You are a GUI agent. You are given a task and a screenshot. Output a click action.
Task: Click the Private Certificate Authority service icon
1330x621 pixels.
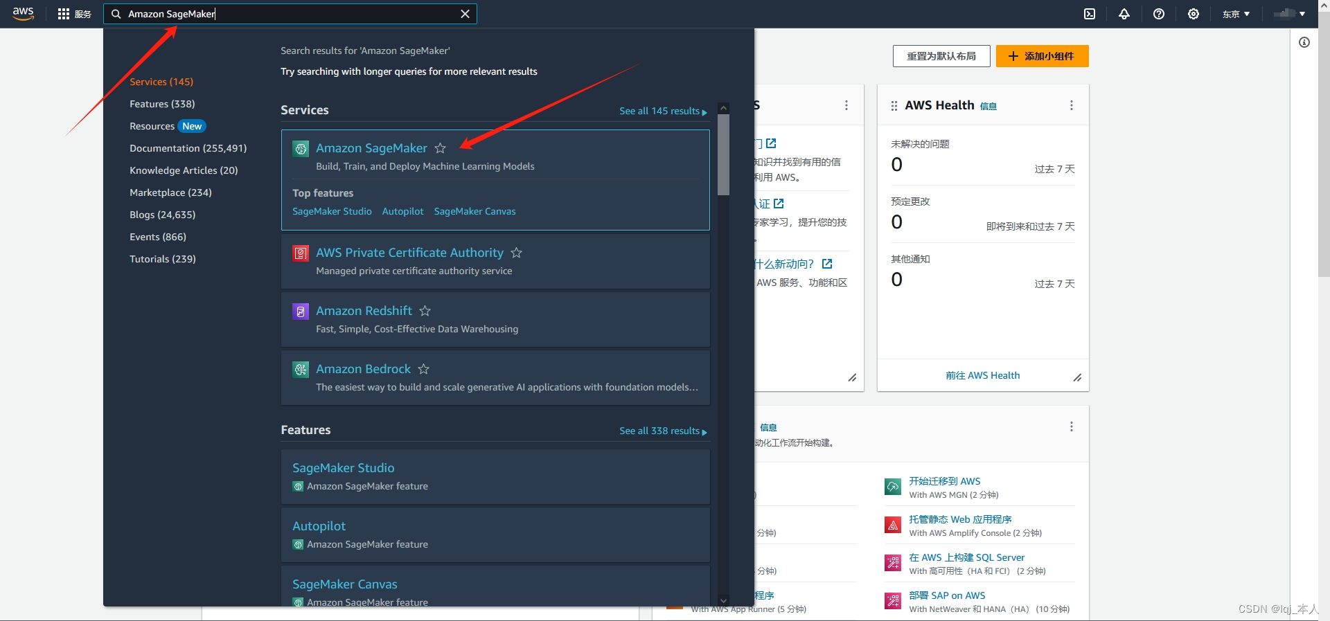click(x=301, y=253)
